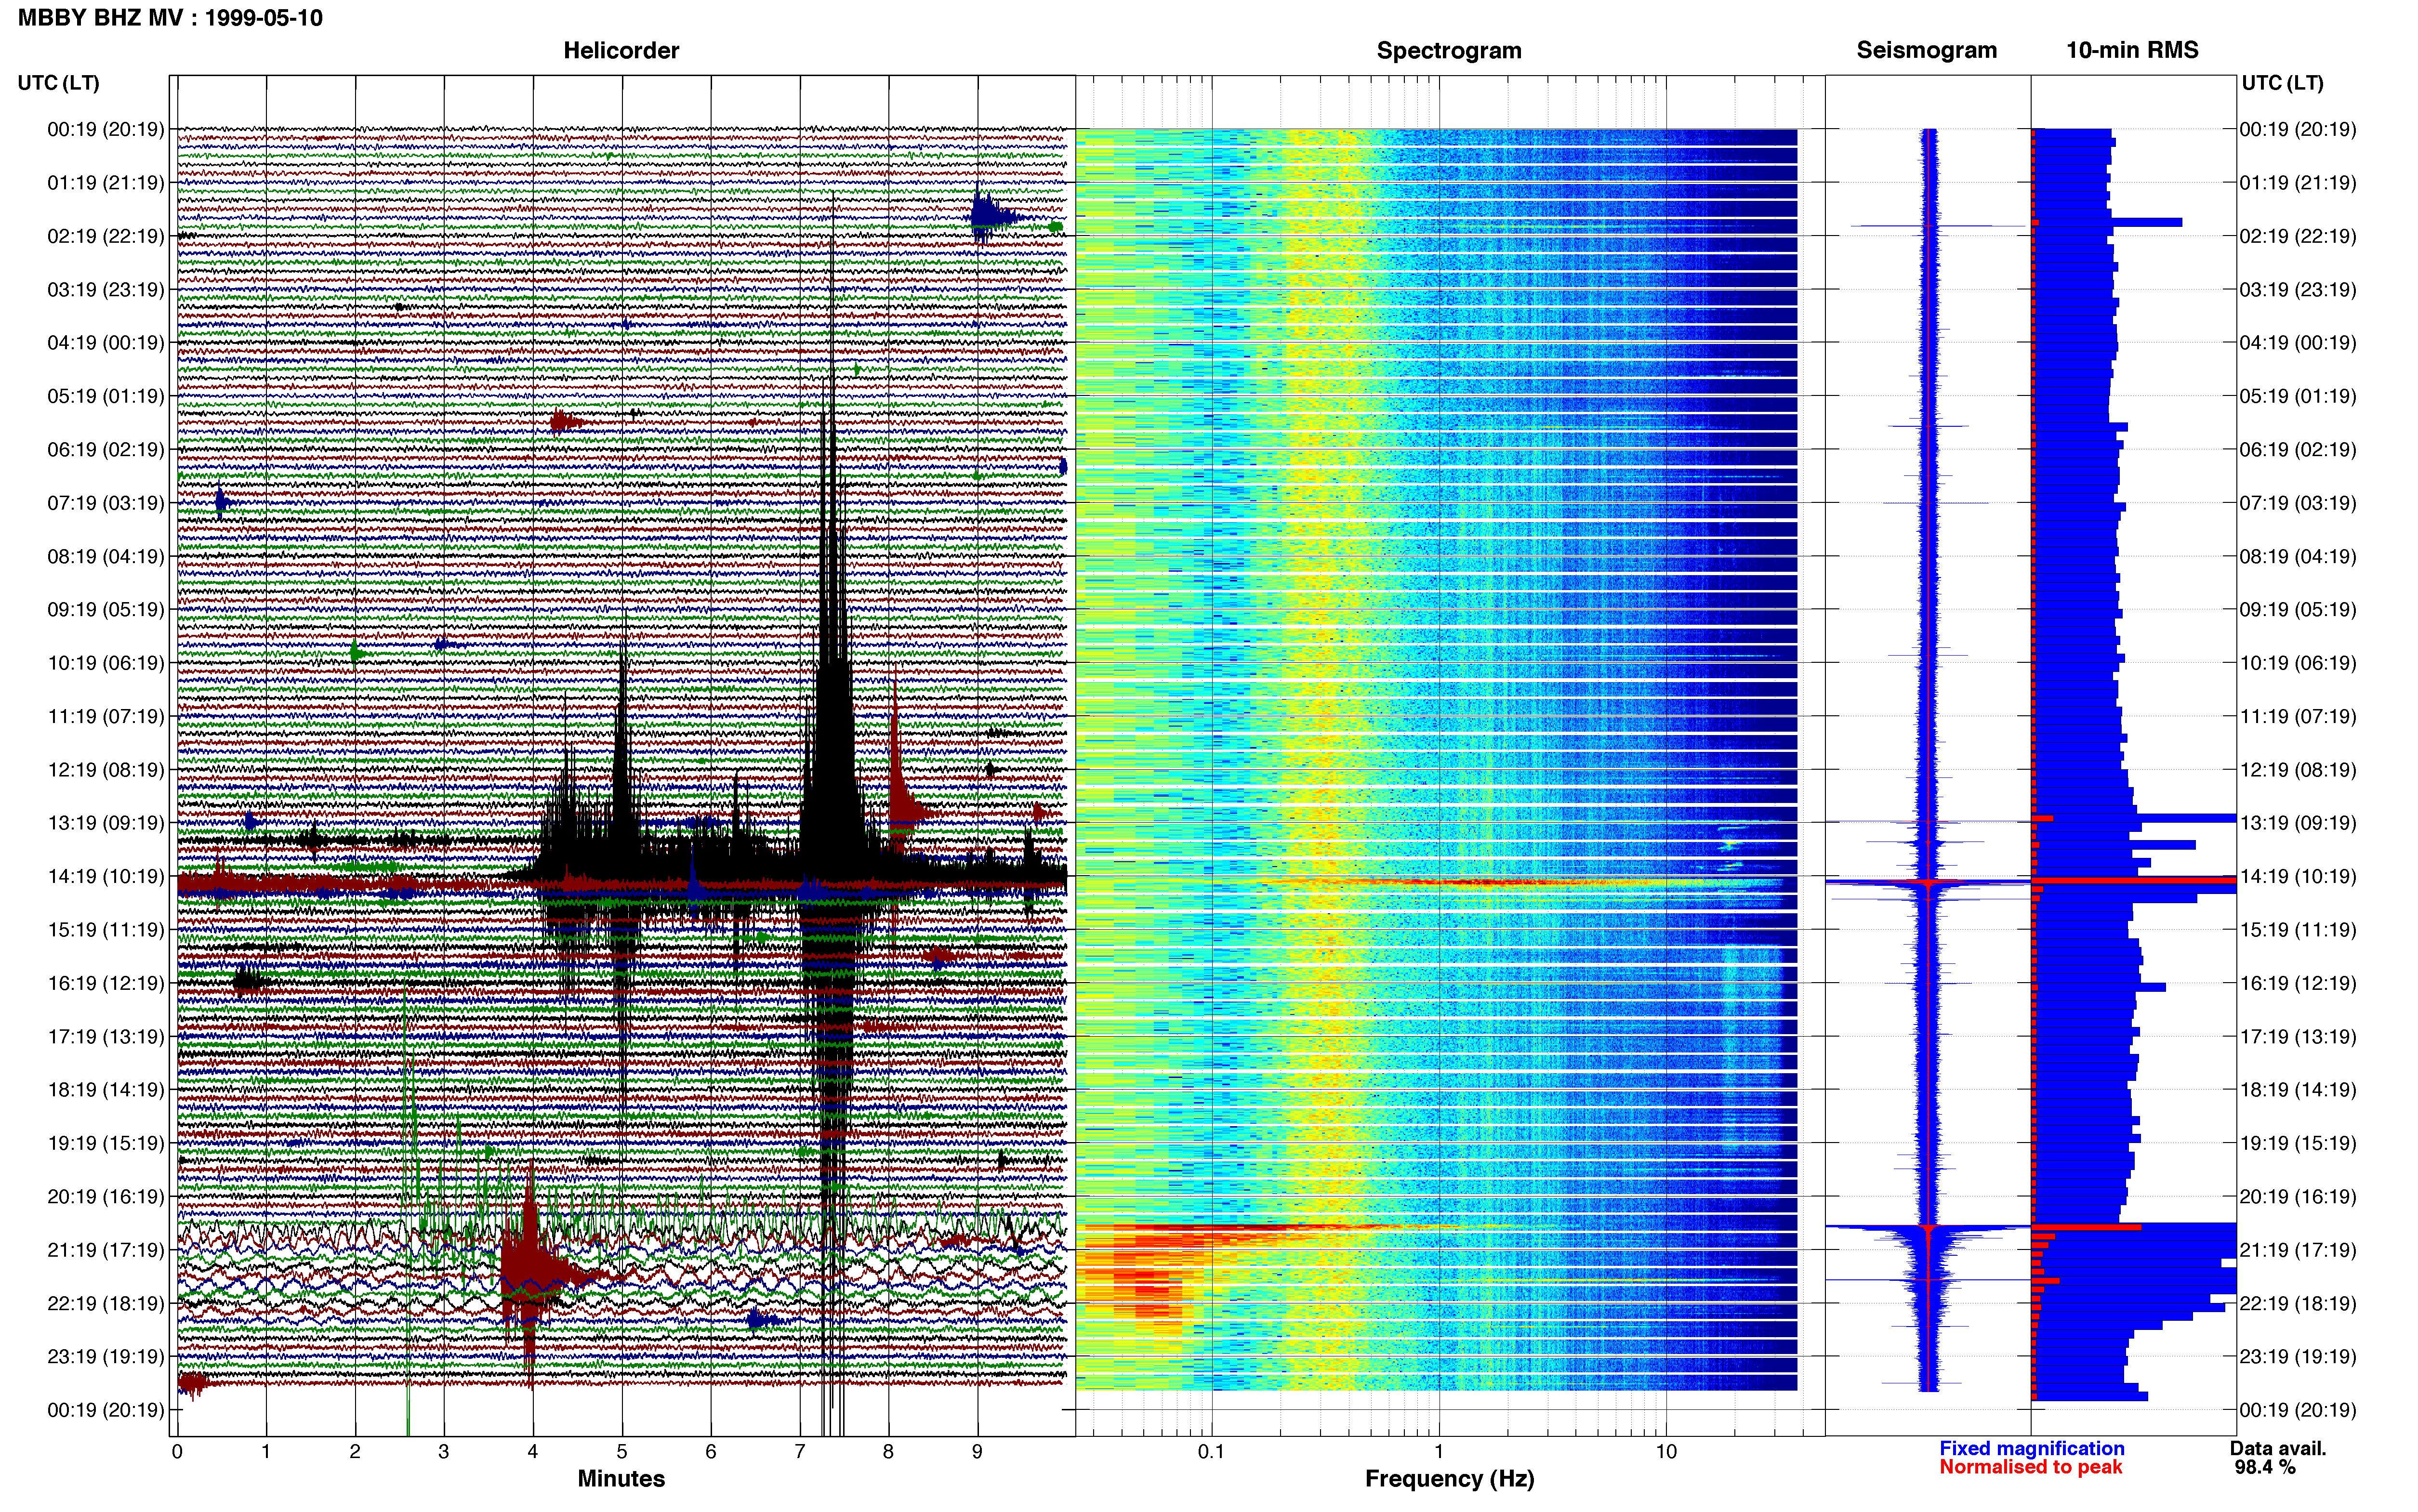Click tick label "2" on the Minutes axis
This screenshot has height=1512, width=2418.
[355, 1452]
